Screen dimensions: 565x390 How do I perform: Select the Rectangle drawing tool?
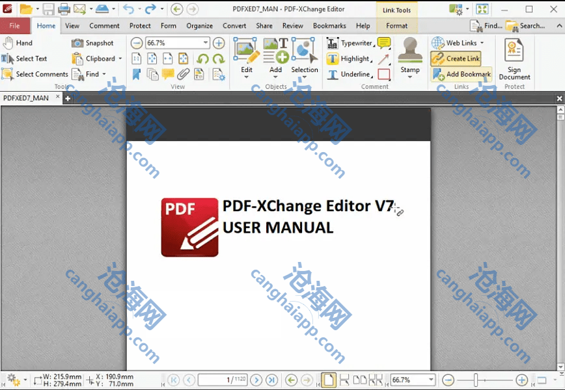(x=384, y=75)
